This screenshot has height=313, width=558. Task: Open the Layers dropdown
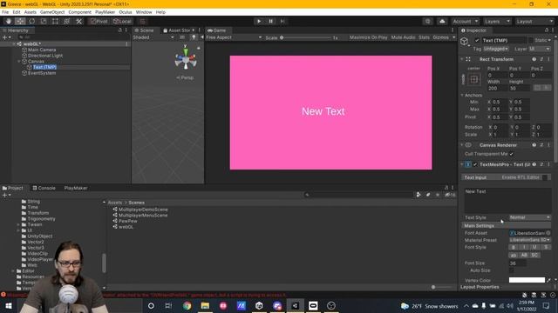click(x=497, y=21)
